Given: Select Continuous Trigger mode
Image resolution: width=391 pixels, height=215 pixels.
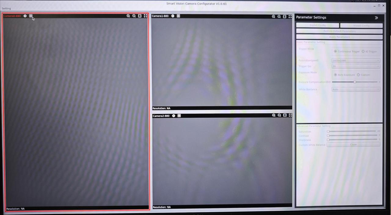Looking at the screenshot, I should [x=335, y=51].
